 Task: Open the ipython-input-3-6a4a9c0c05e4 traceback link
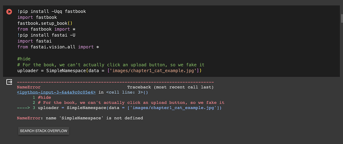[x=56, y=92]
